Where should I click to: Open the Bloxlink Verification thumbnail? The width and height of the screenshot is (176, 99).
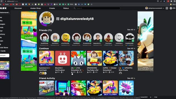[x=62, y=58]
